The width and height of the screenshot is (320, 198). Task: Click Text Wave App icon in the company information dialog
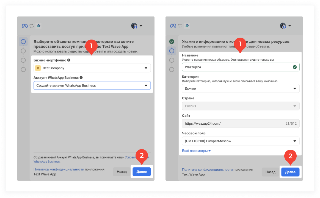click(187, 26)
